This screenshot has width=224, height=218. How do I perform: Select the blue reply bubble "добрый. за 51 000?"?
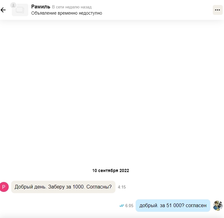(173, 206)
